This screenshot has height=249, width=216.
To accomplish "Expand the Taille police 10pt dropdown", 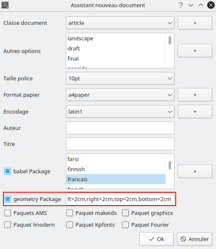I will pyautogui.click(x=120, y=79).
